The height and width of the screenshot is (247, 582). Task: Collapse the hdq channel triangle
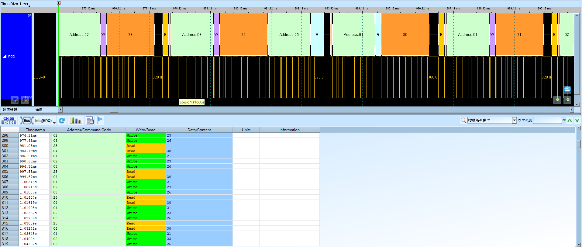(5, 56)
